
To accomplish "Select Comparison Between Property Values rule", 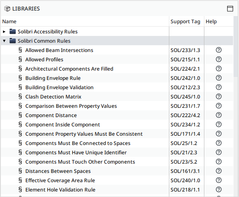I will [x=71, y=106].
